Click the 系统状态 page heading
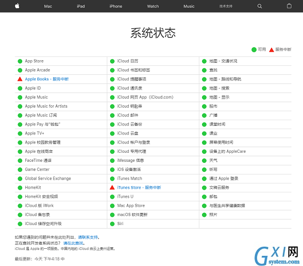The height and width of the screenshot is (266, 303). 153,33
